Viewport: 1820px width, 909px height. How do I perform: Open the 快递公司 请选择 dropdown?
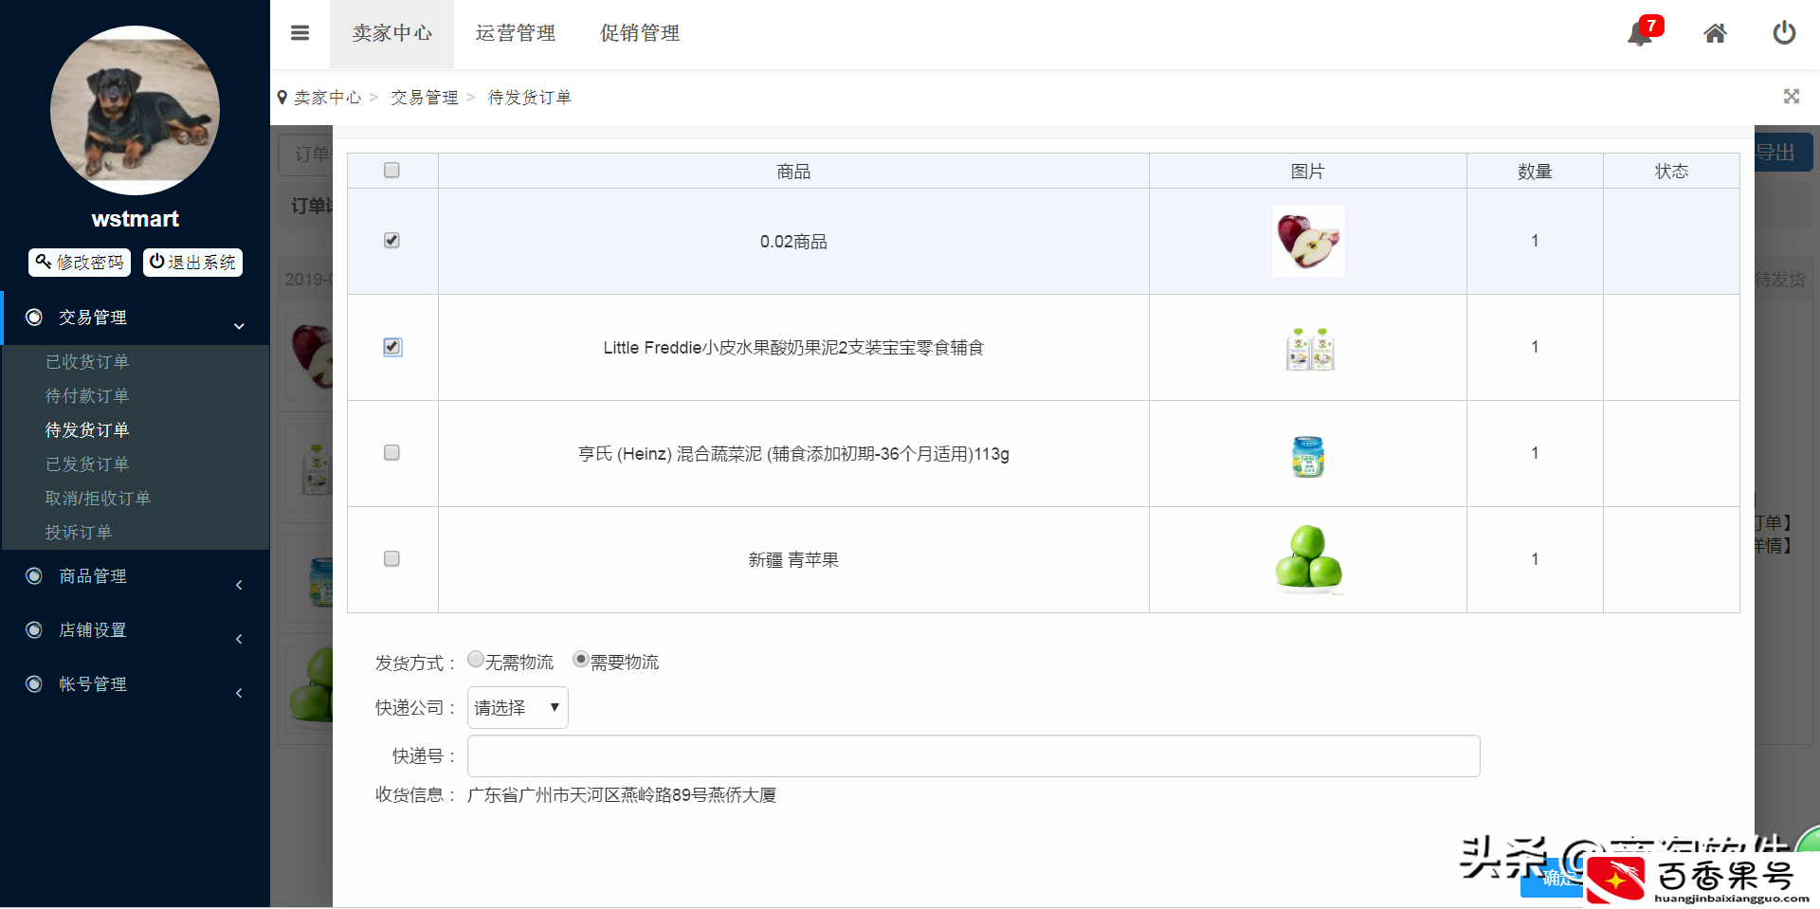click(x=518, y=708)
